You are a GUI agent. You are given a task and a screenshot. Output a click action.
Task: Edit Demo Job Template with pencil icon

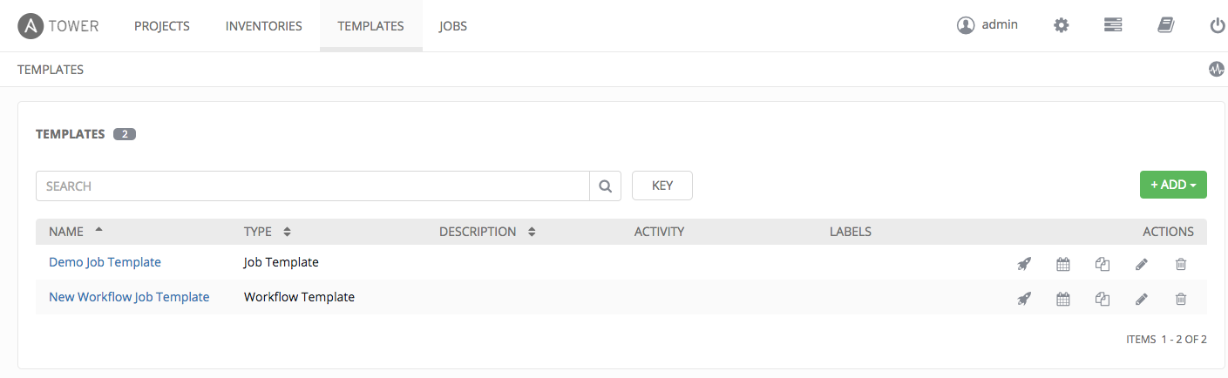1142,263
